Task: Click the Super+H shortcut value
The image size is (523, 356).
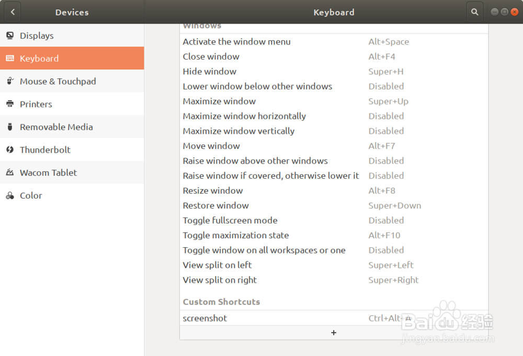Action: click(x=386, y=71)
